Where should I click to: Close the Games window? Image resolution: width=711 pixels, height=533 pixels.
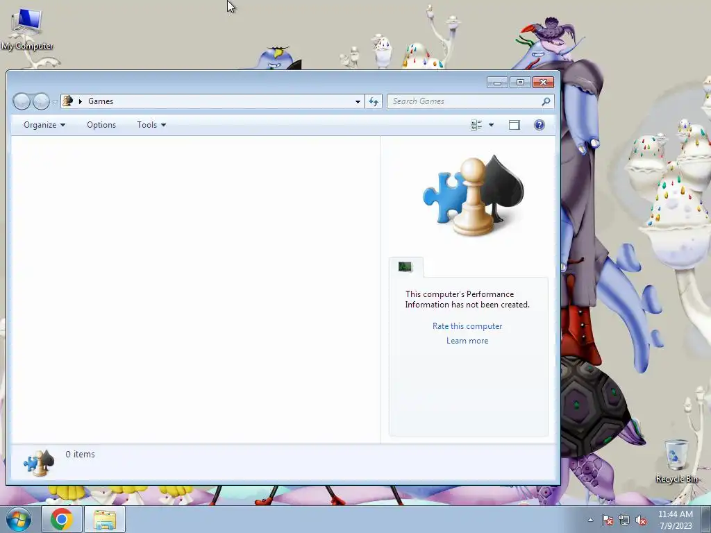(543, 82)
